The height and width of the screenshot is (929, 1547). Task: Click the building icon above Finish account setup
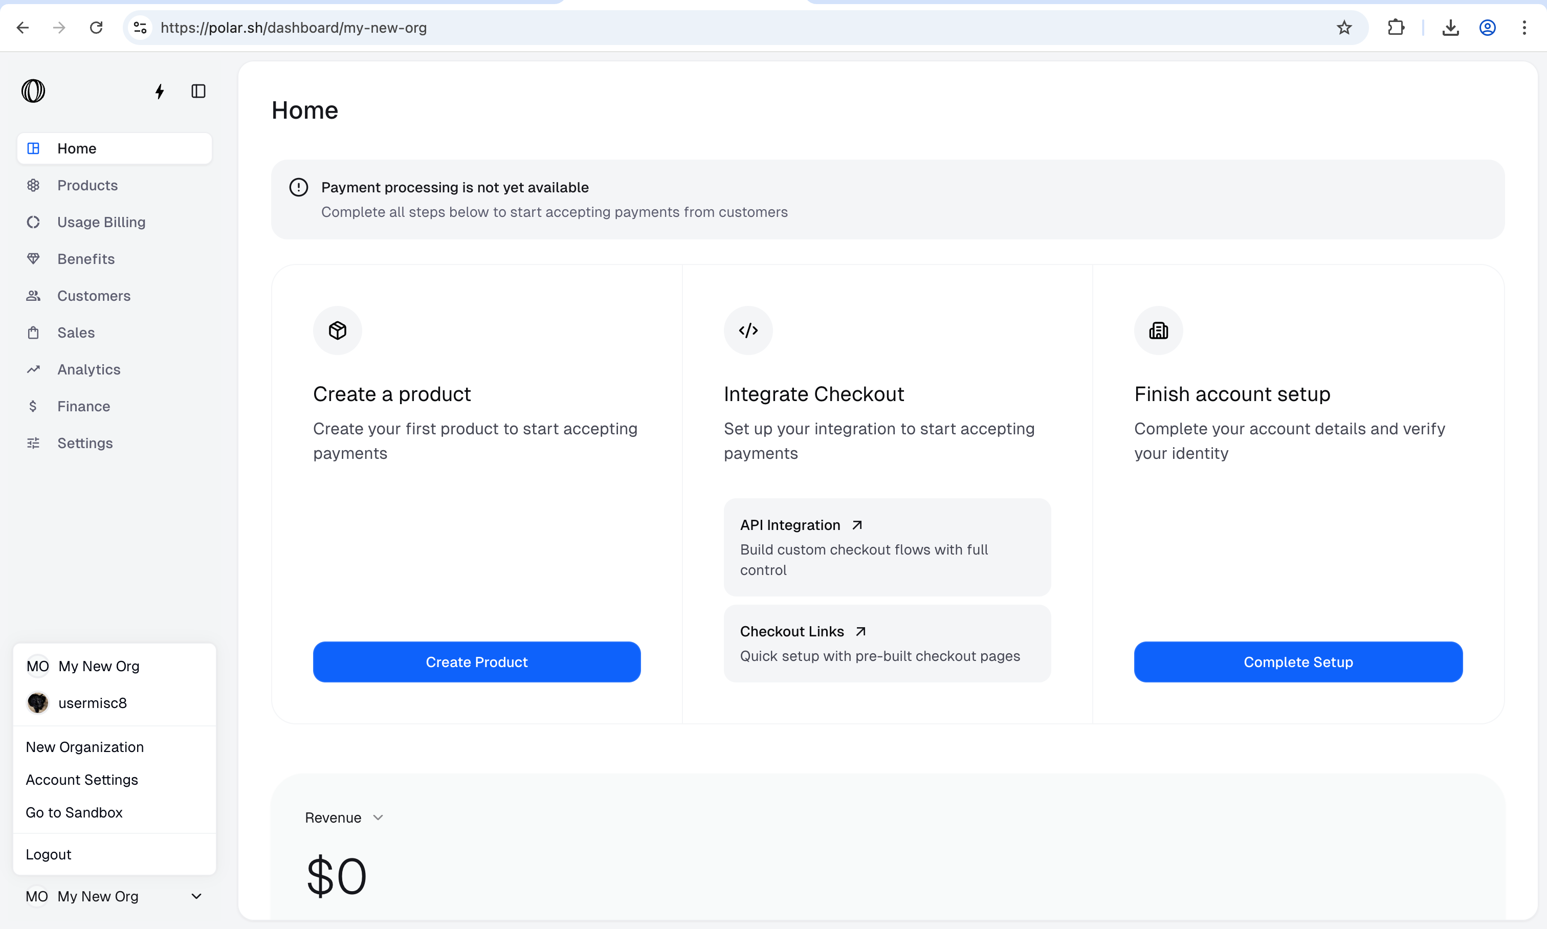(1158, 330)
